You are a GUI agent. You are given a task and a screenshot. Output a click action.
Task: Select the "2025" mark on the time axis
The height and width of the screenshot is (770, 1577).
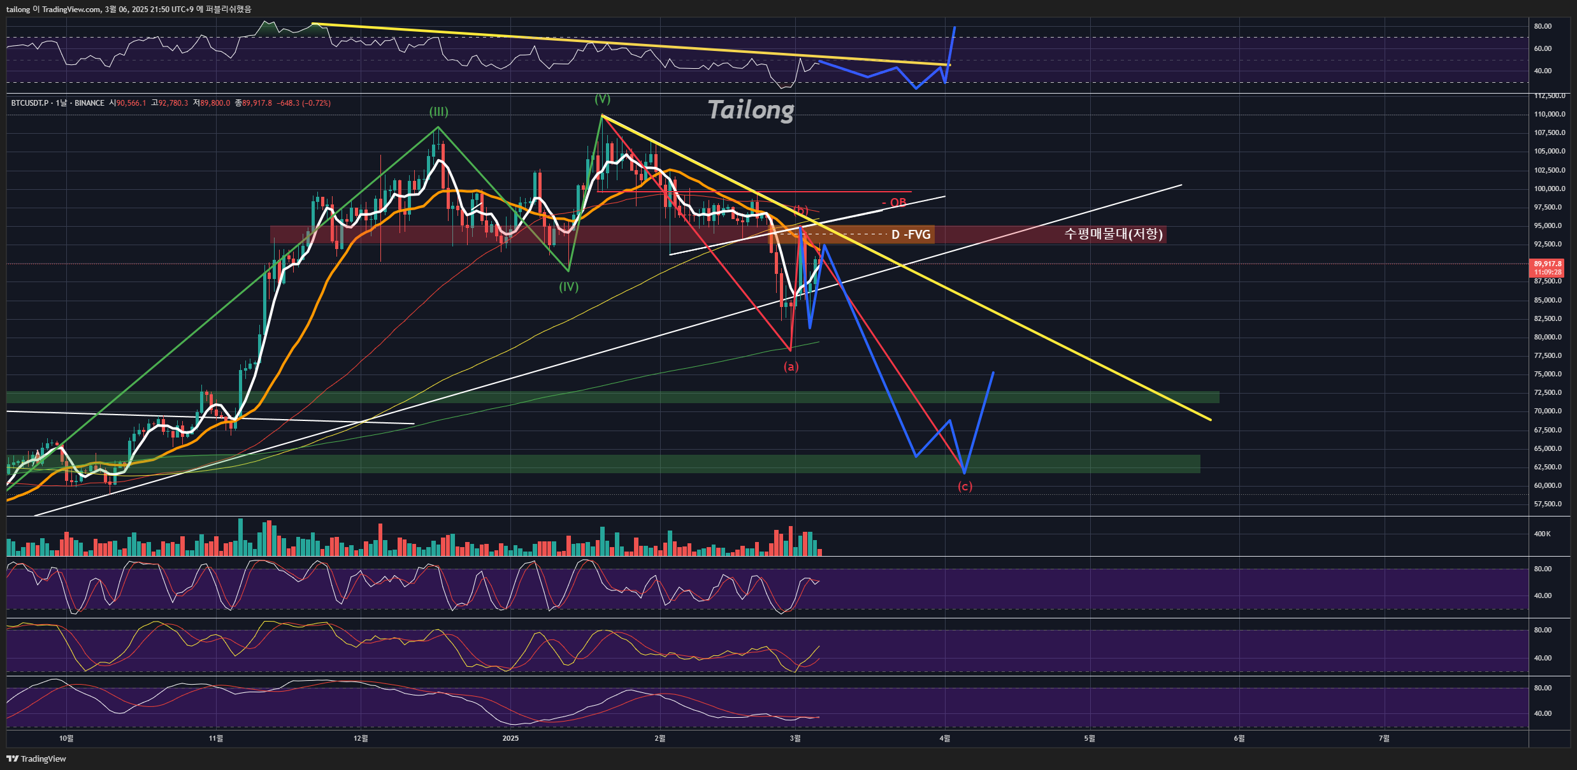point(509,738)
